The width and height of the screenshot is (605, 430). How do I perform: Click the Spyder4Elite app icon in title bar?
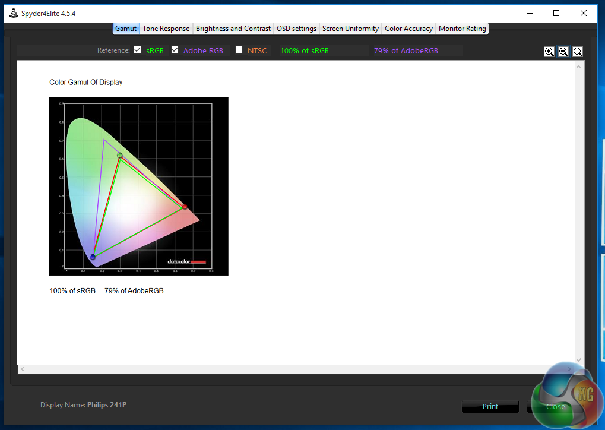(13, 13)
